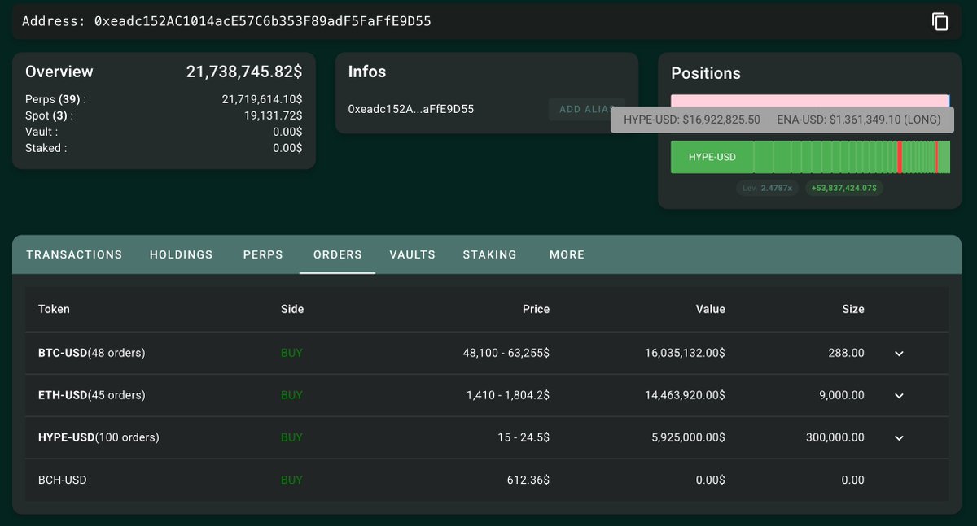Image resolution: width=977 pixels, height=526 pixels.
Task: Open the More tab menu
Action: pos(567,254)
